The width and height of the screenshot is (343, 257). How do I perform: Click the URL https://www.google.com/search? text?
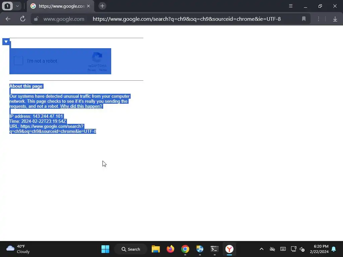[46, 126]
